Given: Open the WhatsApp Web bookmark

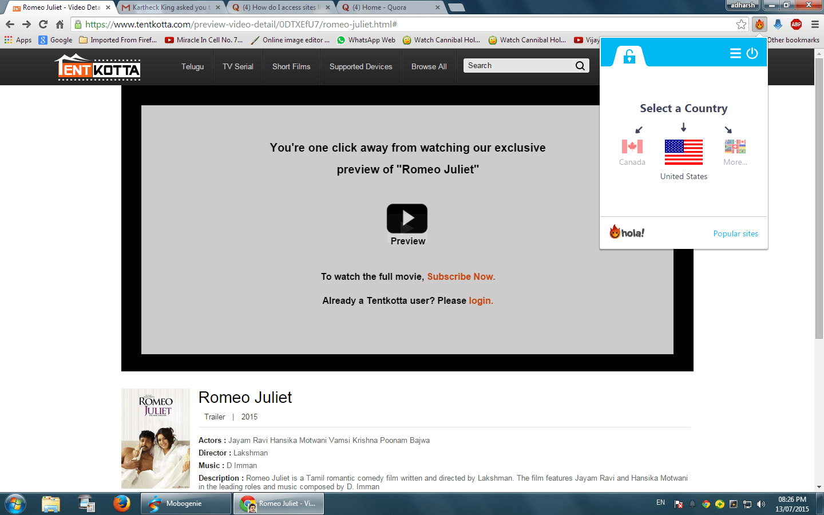Looking at the screenshot, I should (366, 40).
